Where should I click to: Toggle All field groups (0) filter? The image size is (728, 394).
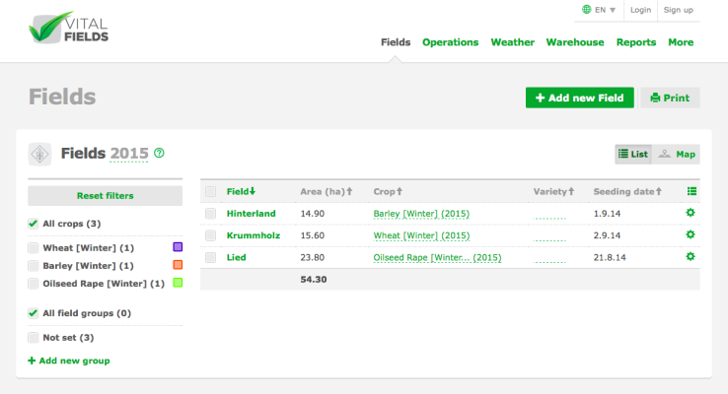pyautogui.click(x=33, y=313)
